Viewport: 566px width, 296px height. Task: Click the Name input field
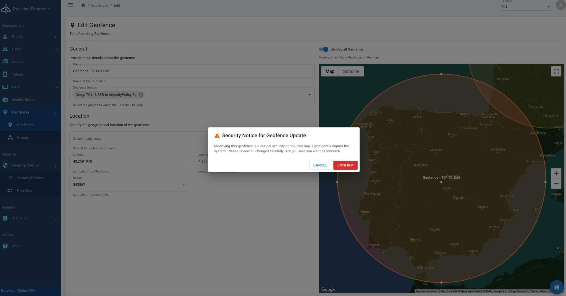click(192, 71)
